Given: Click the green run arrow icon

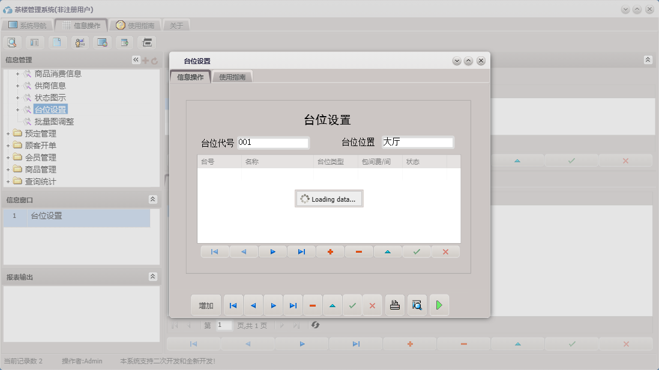Looking at the screenshot, I should pyautogui.click(x=439, y=305).
